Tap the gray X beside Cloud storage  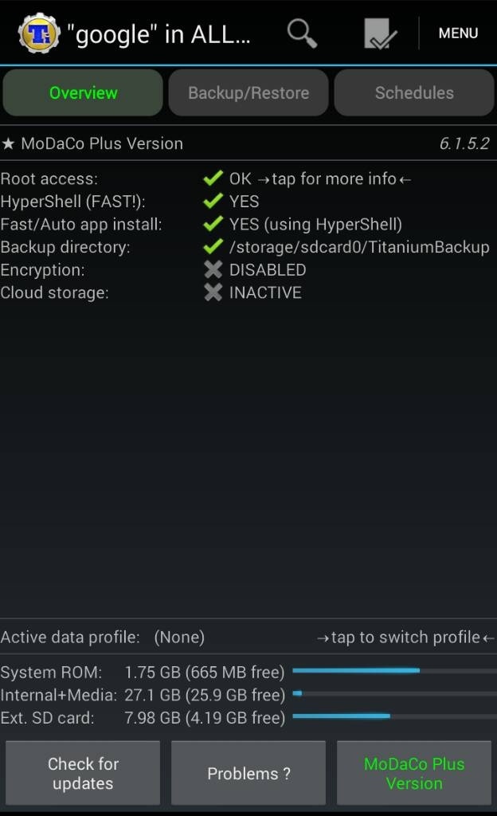pyautogui.click(x=213, y=292)
